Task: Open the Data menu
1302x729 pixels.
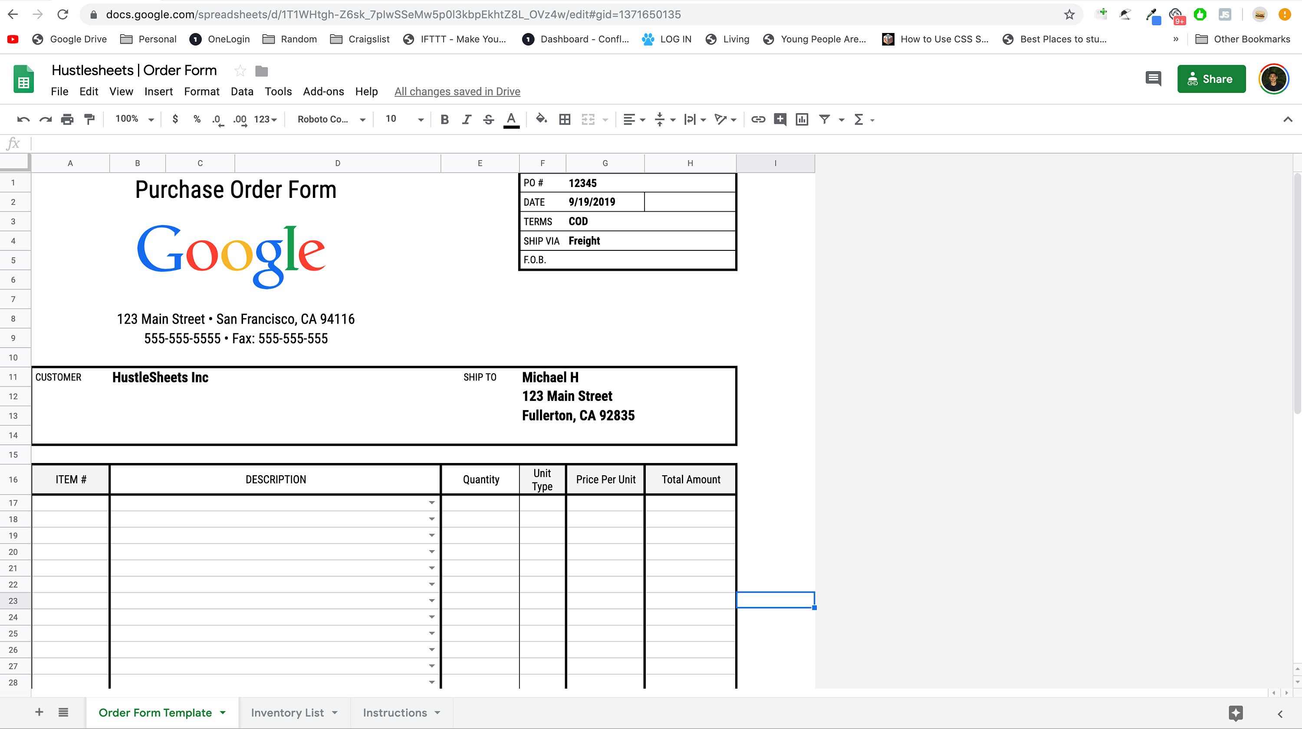Action: pos(242,92)
